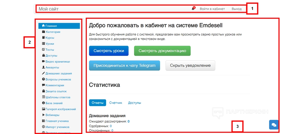Open the blue chat widget

pos(274,125)
